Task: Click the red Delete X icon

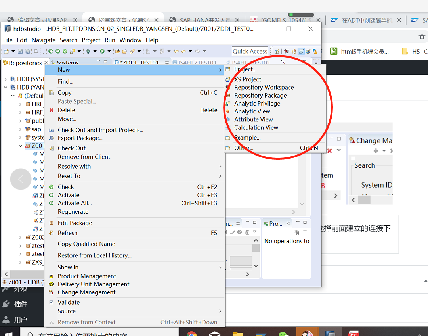Action: 52,110
